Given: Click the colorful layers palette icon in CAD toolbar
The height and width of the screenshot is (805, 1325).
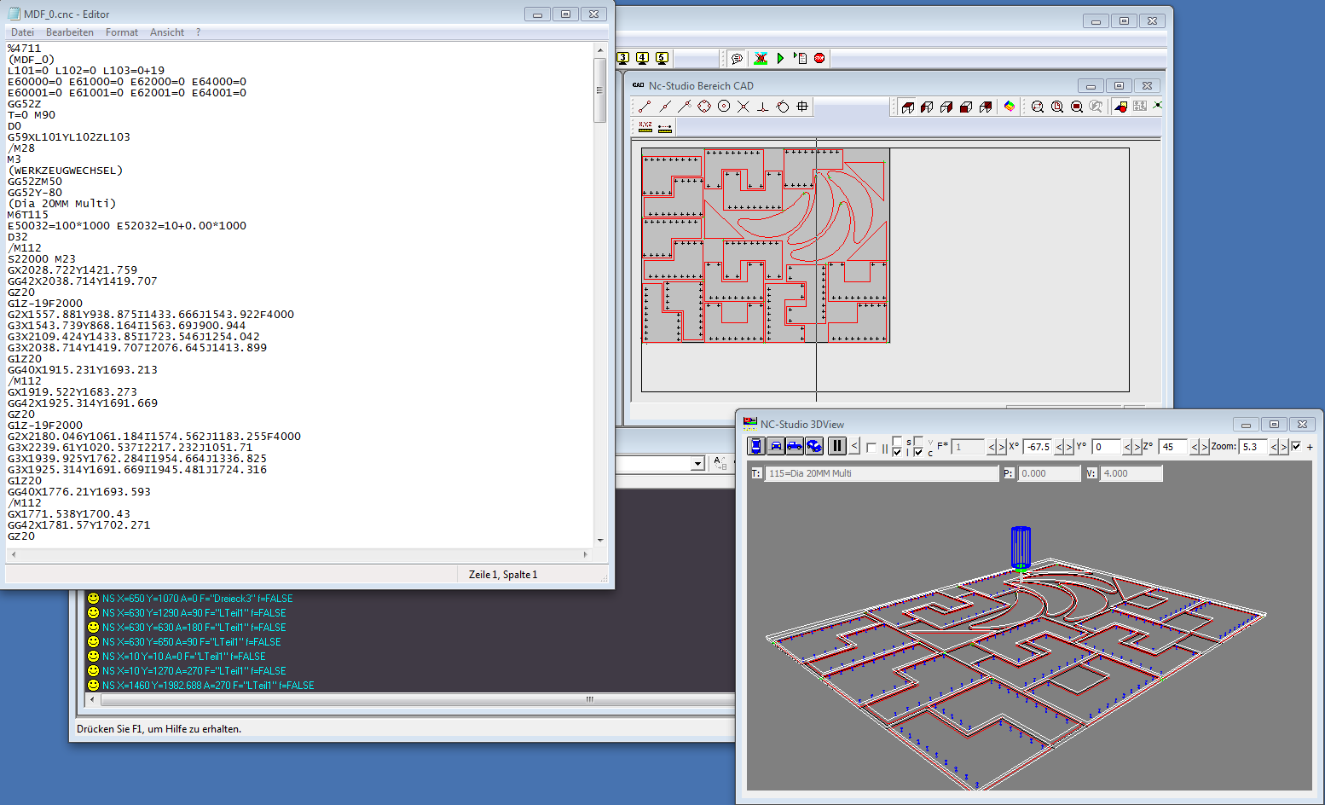Looking at the screenshot, I should point(1009,106).
